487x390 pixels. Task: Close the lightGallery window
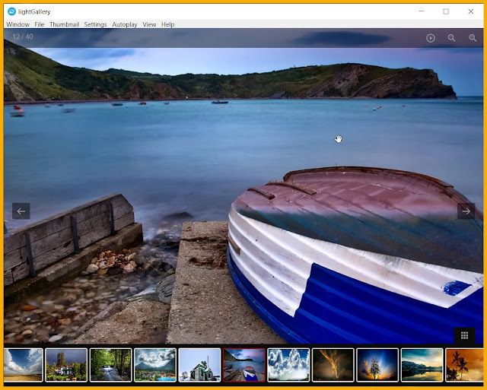pyautogui.click(x=470, y=11)
